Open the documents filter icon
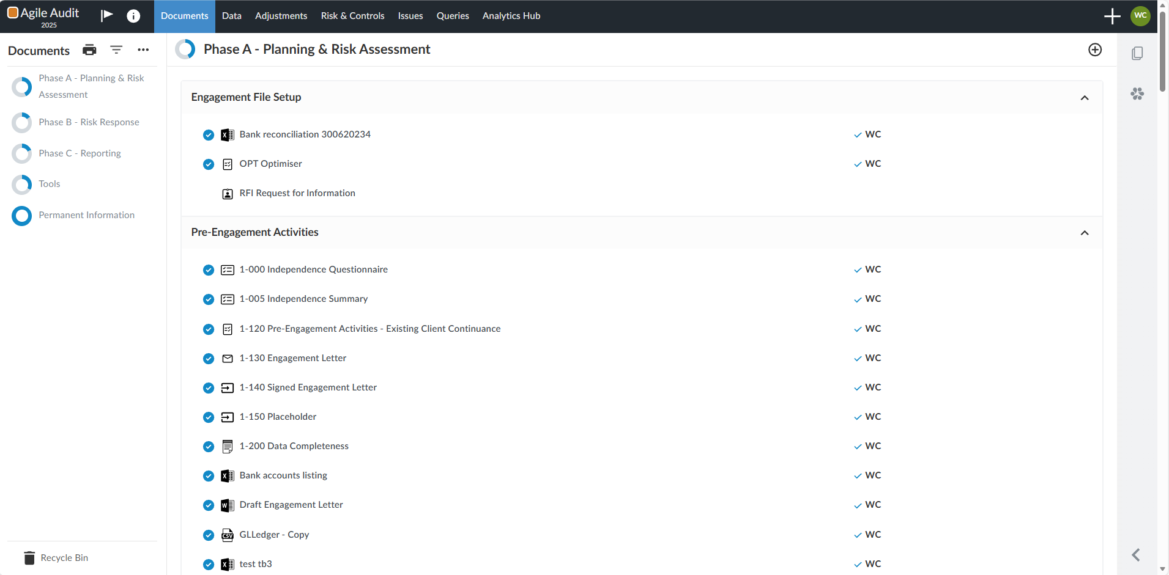Viewport: 1169px width, 575px height. pos(116,50)
